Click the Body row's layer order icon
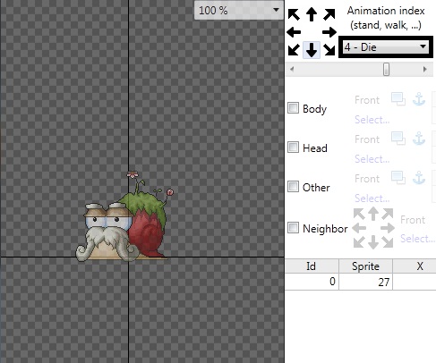The image size is (436, 363). 398,99
